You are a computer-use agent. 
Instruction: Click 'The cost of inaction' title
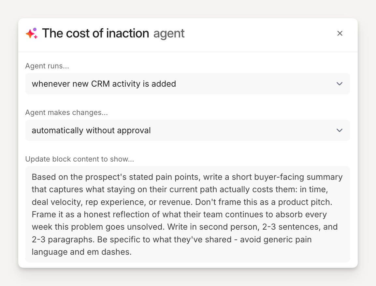(95, 33)
